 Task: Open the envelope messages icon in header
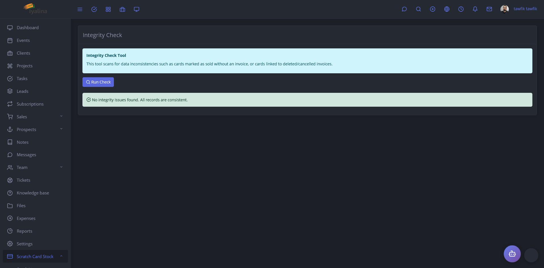pyautogui.click(x=489, y=9)
